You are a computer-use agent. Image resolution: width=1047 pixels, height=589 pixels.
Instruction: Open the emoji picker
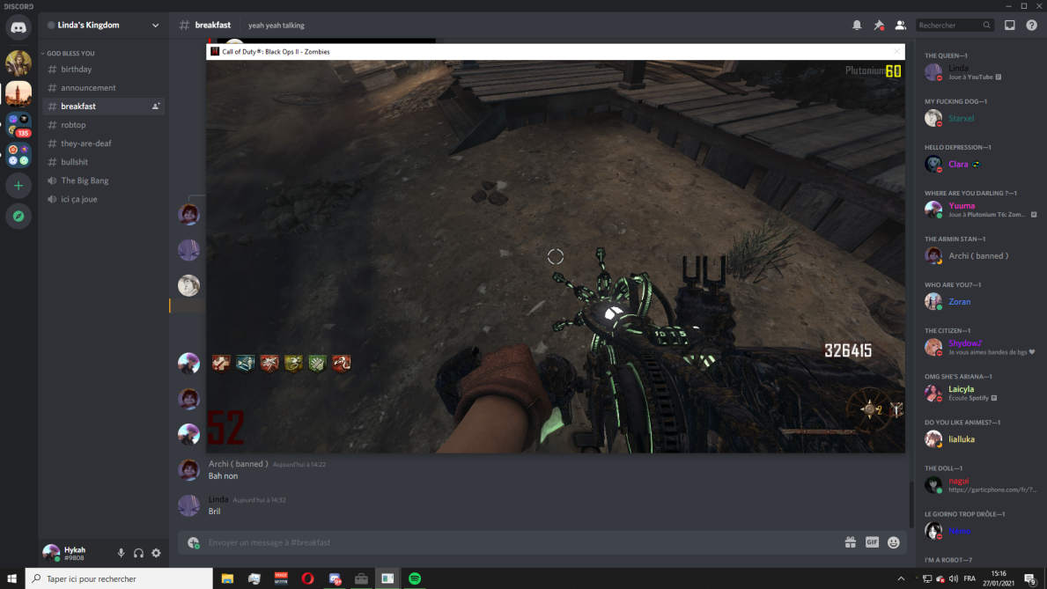click(893, 542)
